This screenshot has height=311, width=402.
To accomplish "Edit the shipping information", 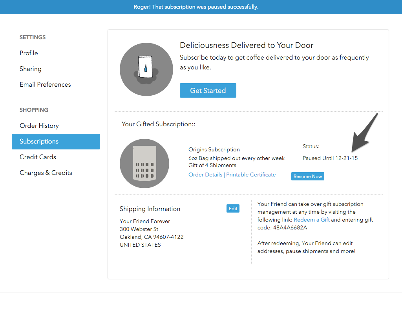I will point(233,209).
